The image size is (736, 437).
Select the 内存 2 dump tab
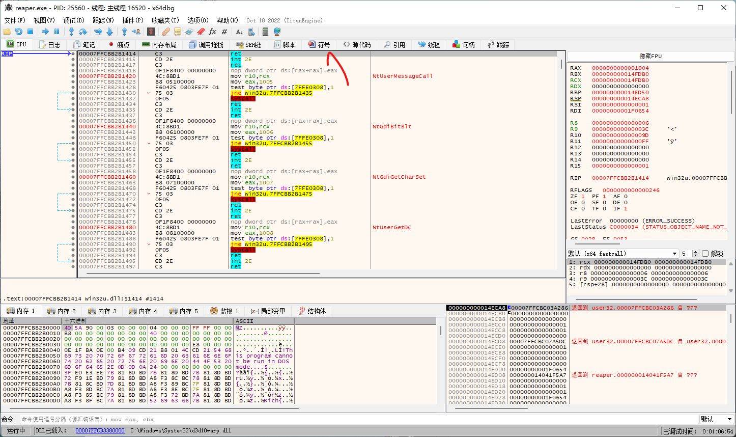(61, 311)
